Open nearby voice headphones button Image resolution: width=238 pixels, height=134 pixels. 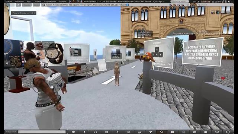click(96, 132)
